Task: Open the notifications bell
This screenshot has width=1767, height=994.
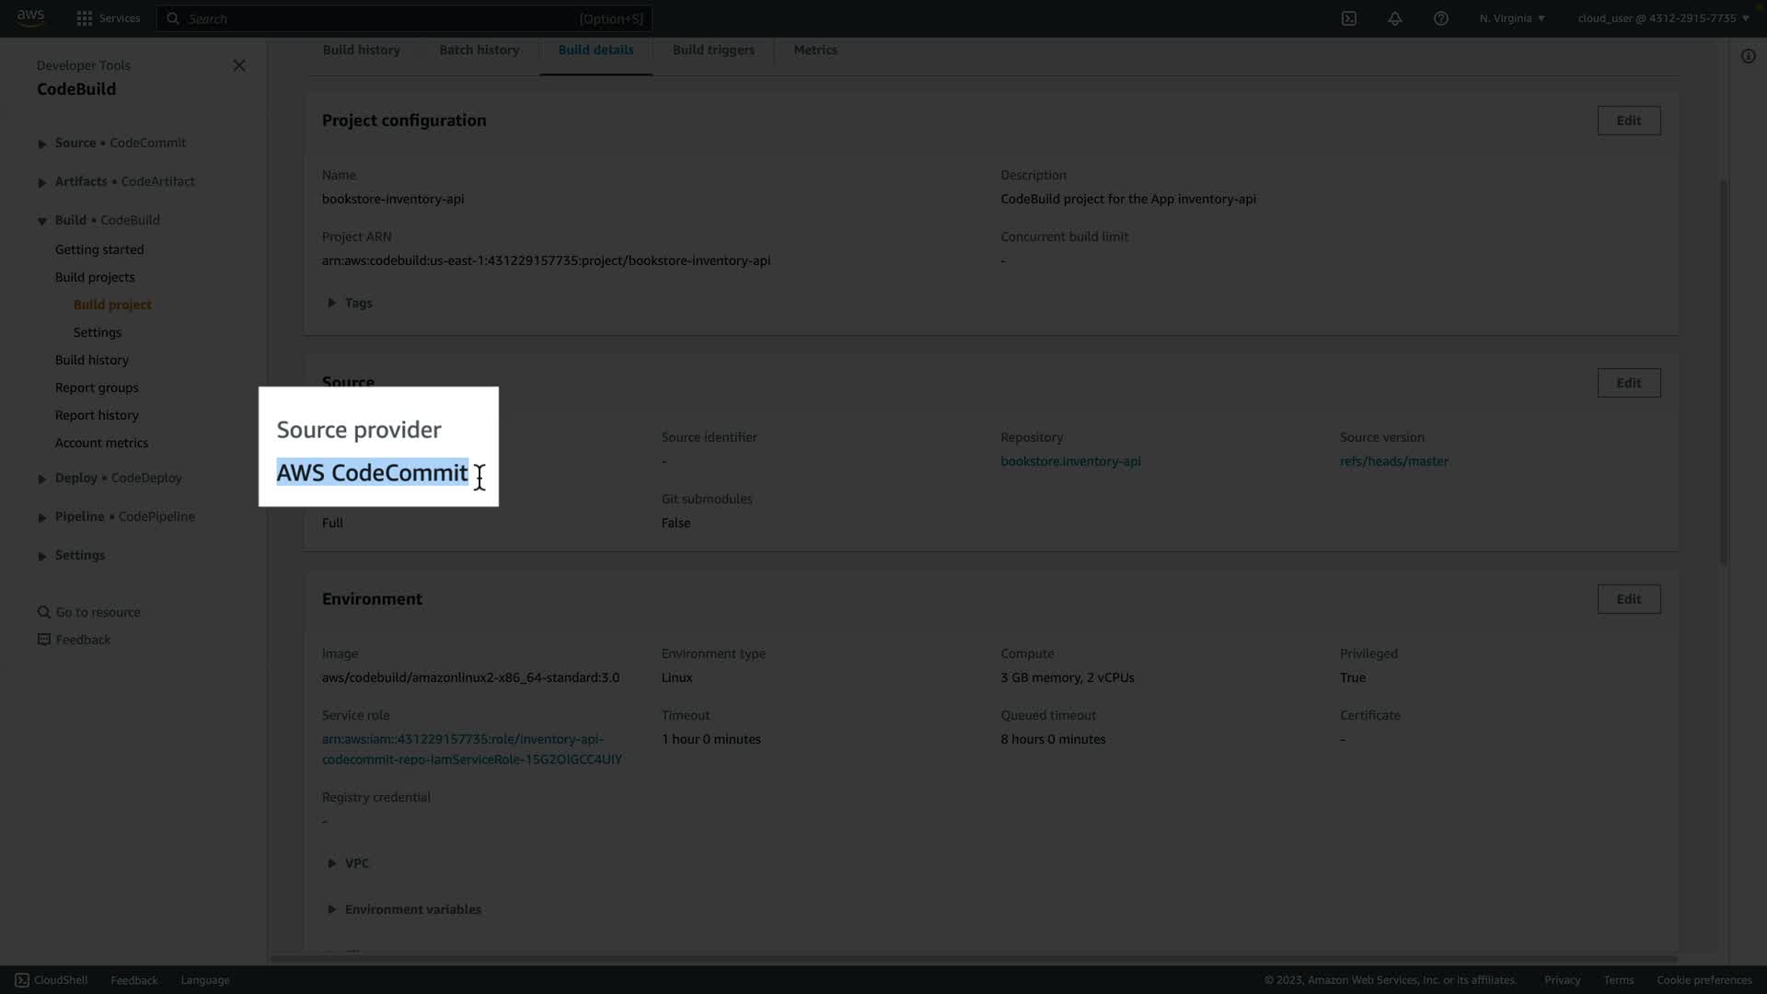Action: (1394, 18)
